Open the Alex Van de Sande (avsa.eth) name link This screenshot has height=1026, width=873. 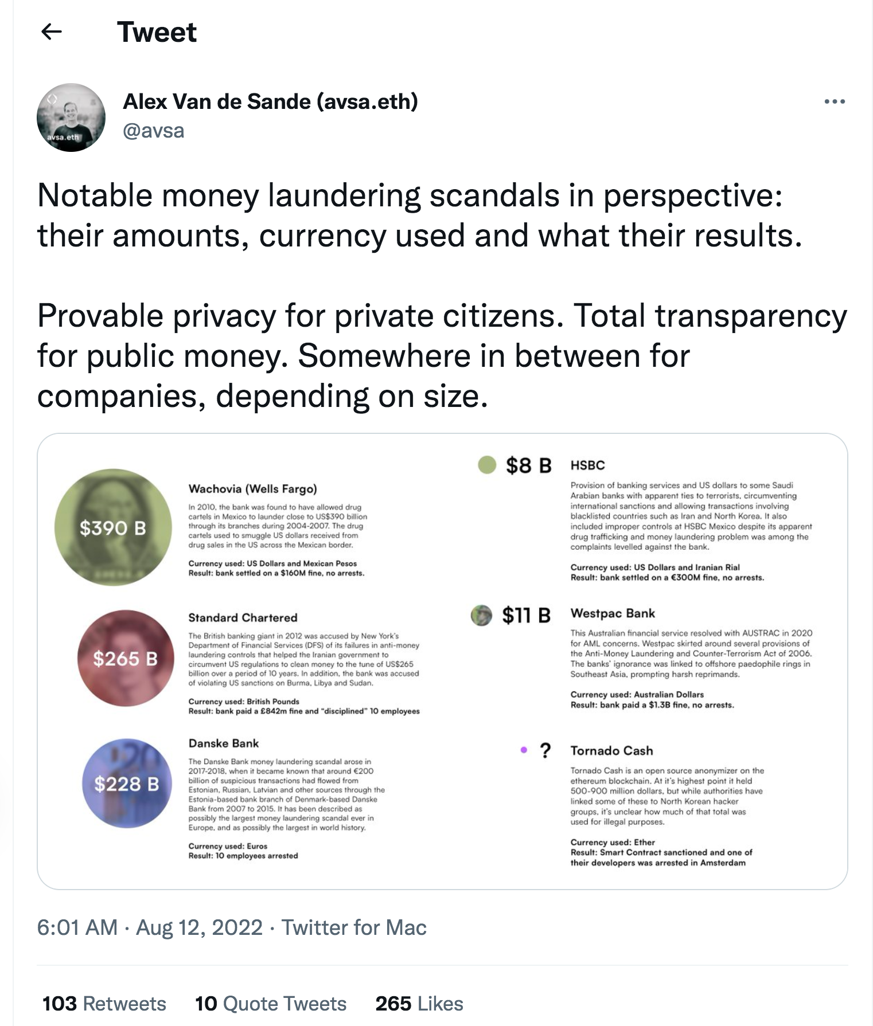click(270, 101)
